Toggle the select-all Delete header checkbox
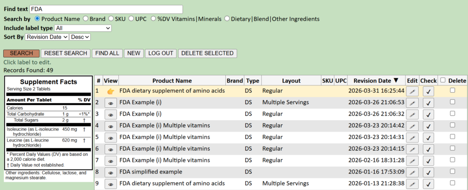This screenshot has height=190, width=468. click(443, 80)
